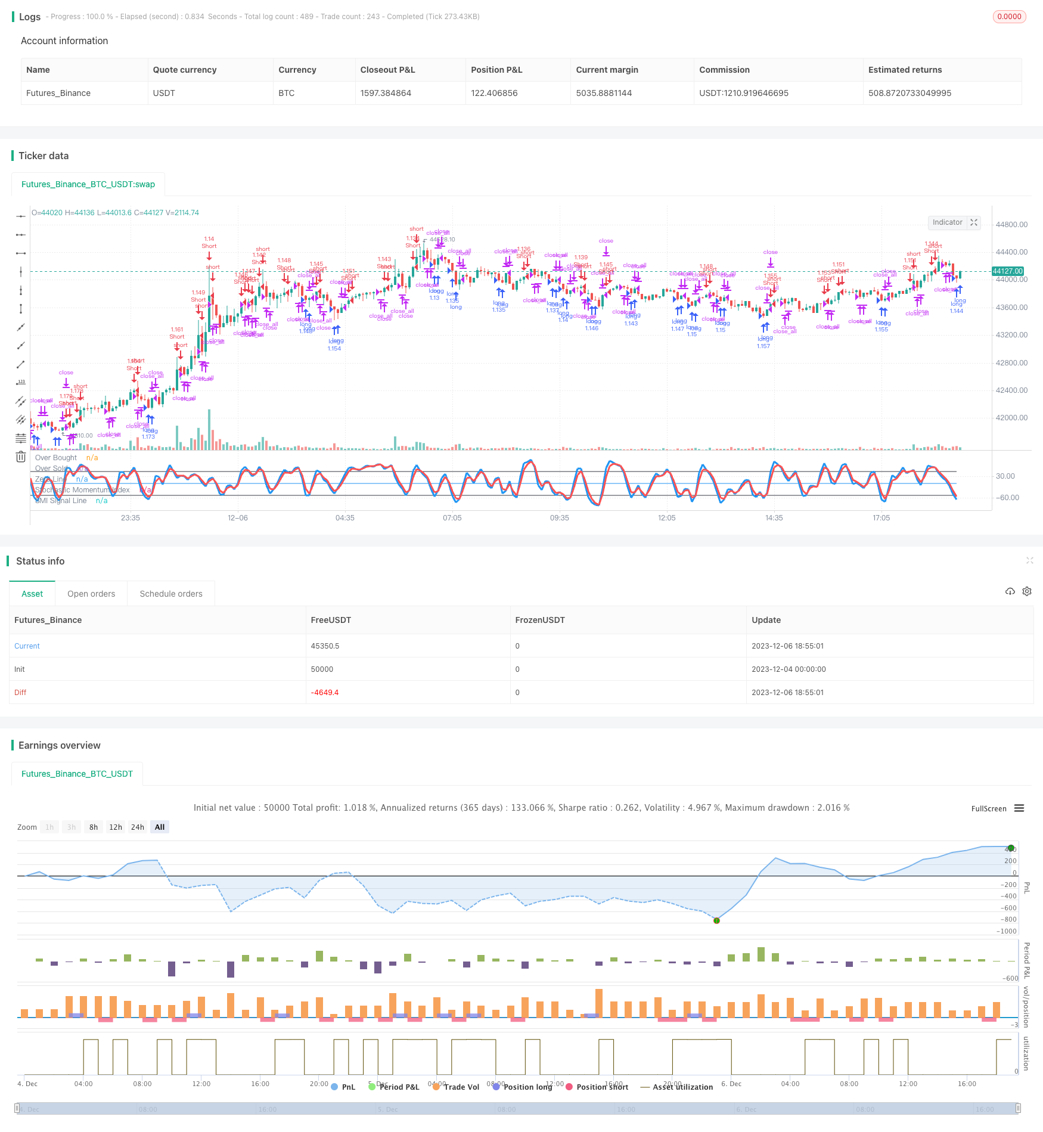This screenshot has height=1132, width=1043.
Task: Open the price measurement (123) tool
Action: pyautogui.click(x=21, y=382)
